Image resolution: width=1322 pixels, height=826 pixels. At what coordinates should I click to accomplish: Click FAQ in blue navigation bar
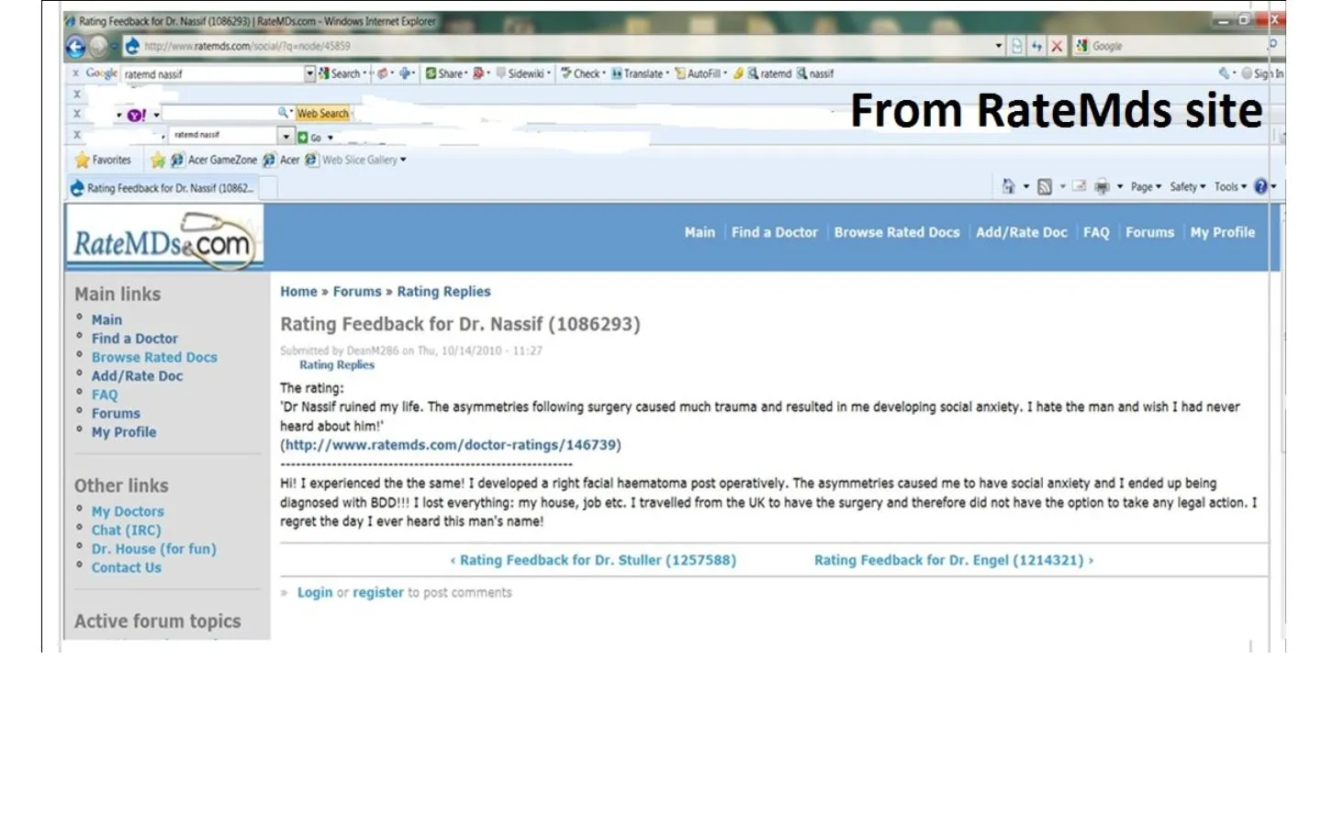click(x=1096, y=232)
